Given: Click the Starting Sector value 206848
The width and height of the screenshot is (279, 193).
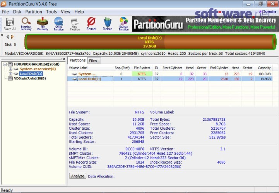Looking at the screenshot, I should [x=138, y=142].
